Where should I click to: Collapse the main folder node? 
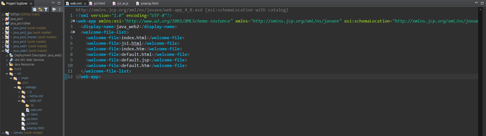11,78
